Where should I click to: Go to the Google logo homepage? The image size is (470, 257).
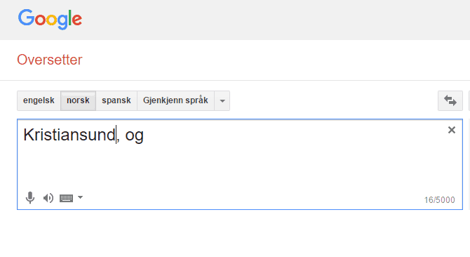pyautogui.click(x=50, y=19)
